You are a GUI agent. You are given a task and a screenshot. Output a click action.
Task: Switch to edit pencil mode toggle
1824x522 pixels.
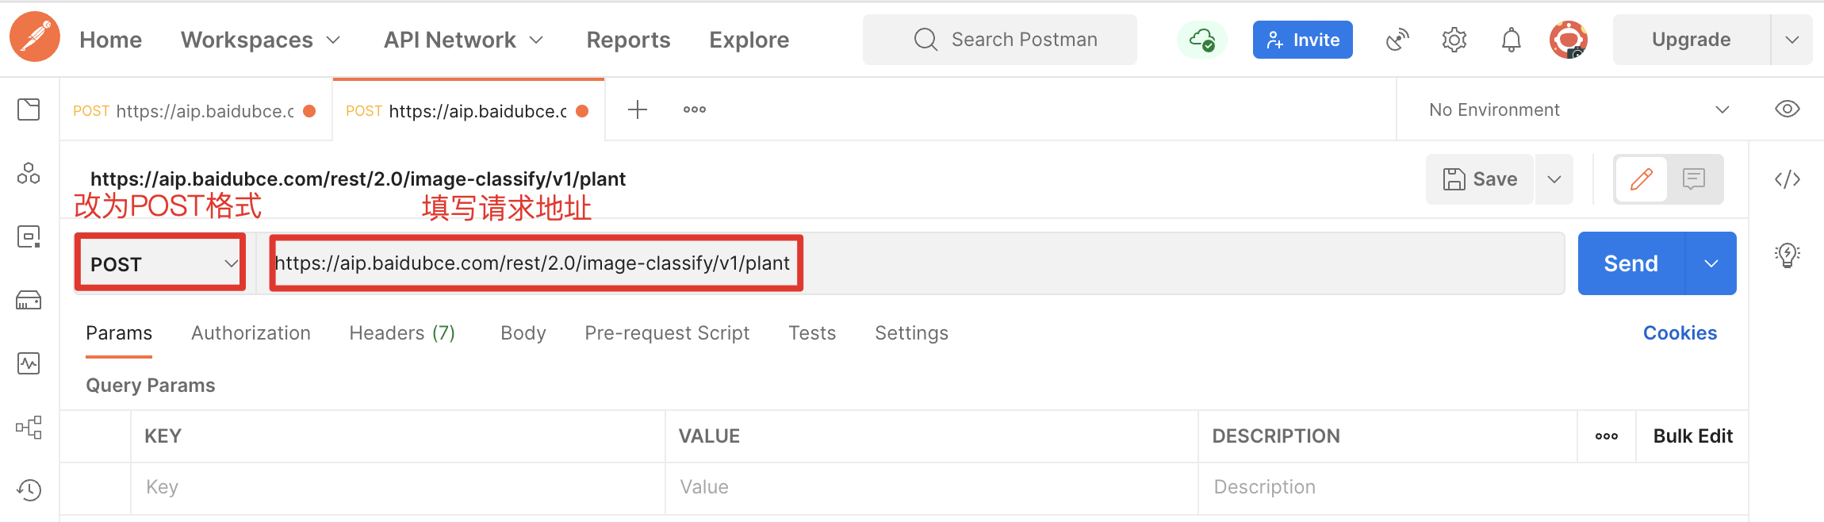[1642, 179]
